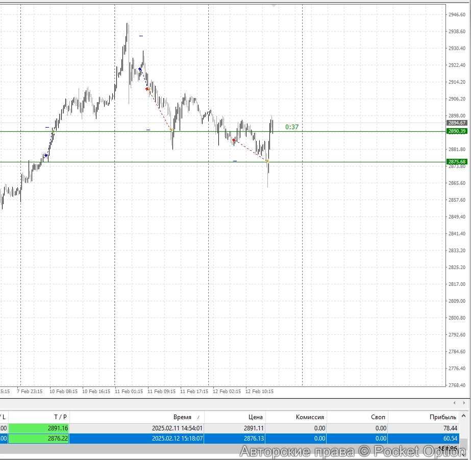
Task: Click the T/P column header
Action: (x=61, y=417)
